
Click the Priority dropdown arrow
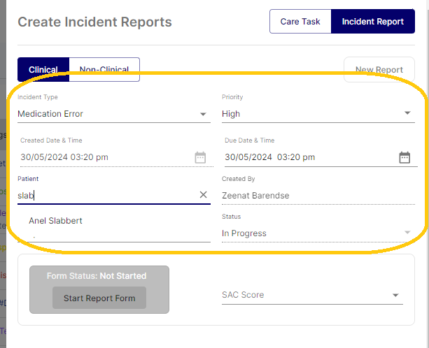click(x=407, y=114)
